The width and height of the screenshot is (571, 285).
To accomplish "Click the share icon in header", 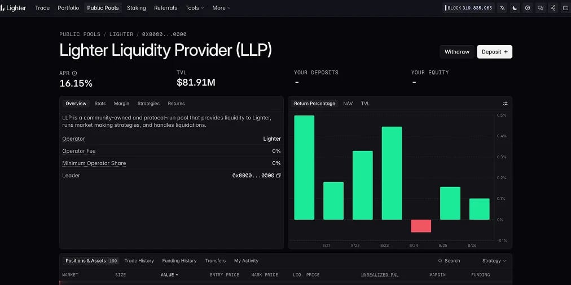I will tap(553, 8).
